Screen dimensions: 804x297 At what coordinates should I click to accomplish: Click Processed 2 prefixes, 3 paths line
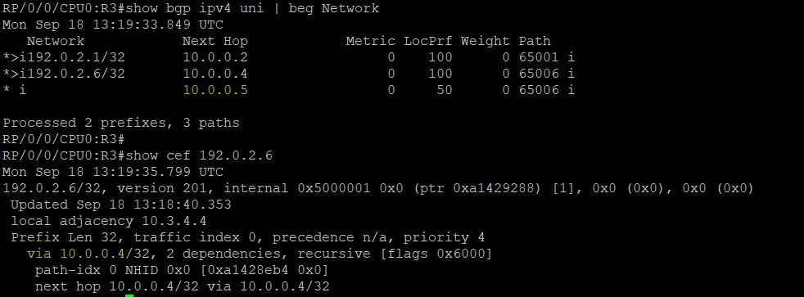point(121,123)
